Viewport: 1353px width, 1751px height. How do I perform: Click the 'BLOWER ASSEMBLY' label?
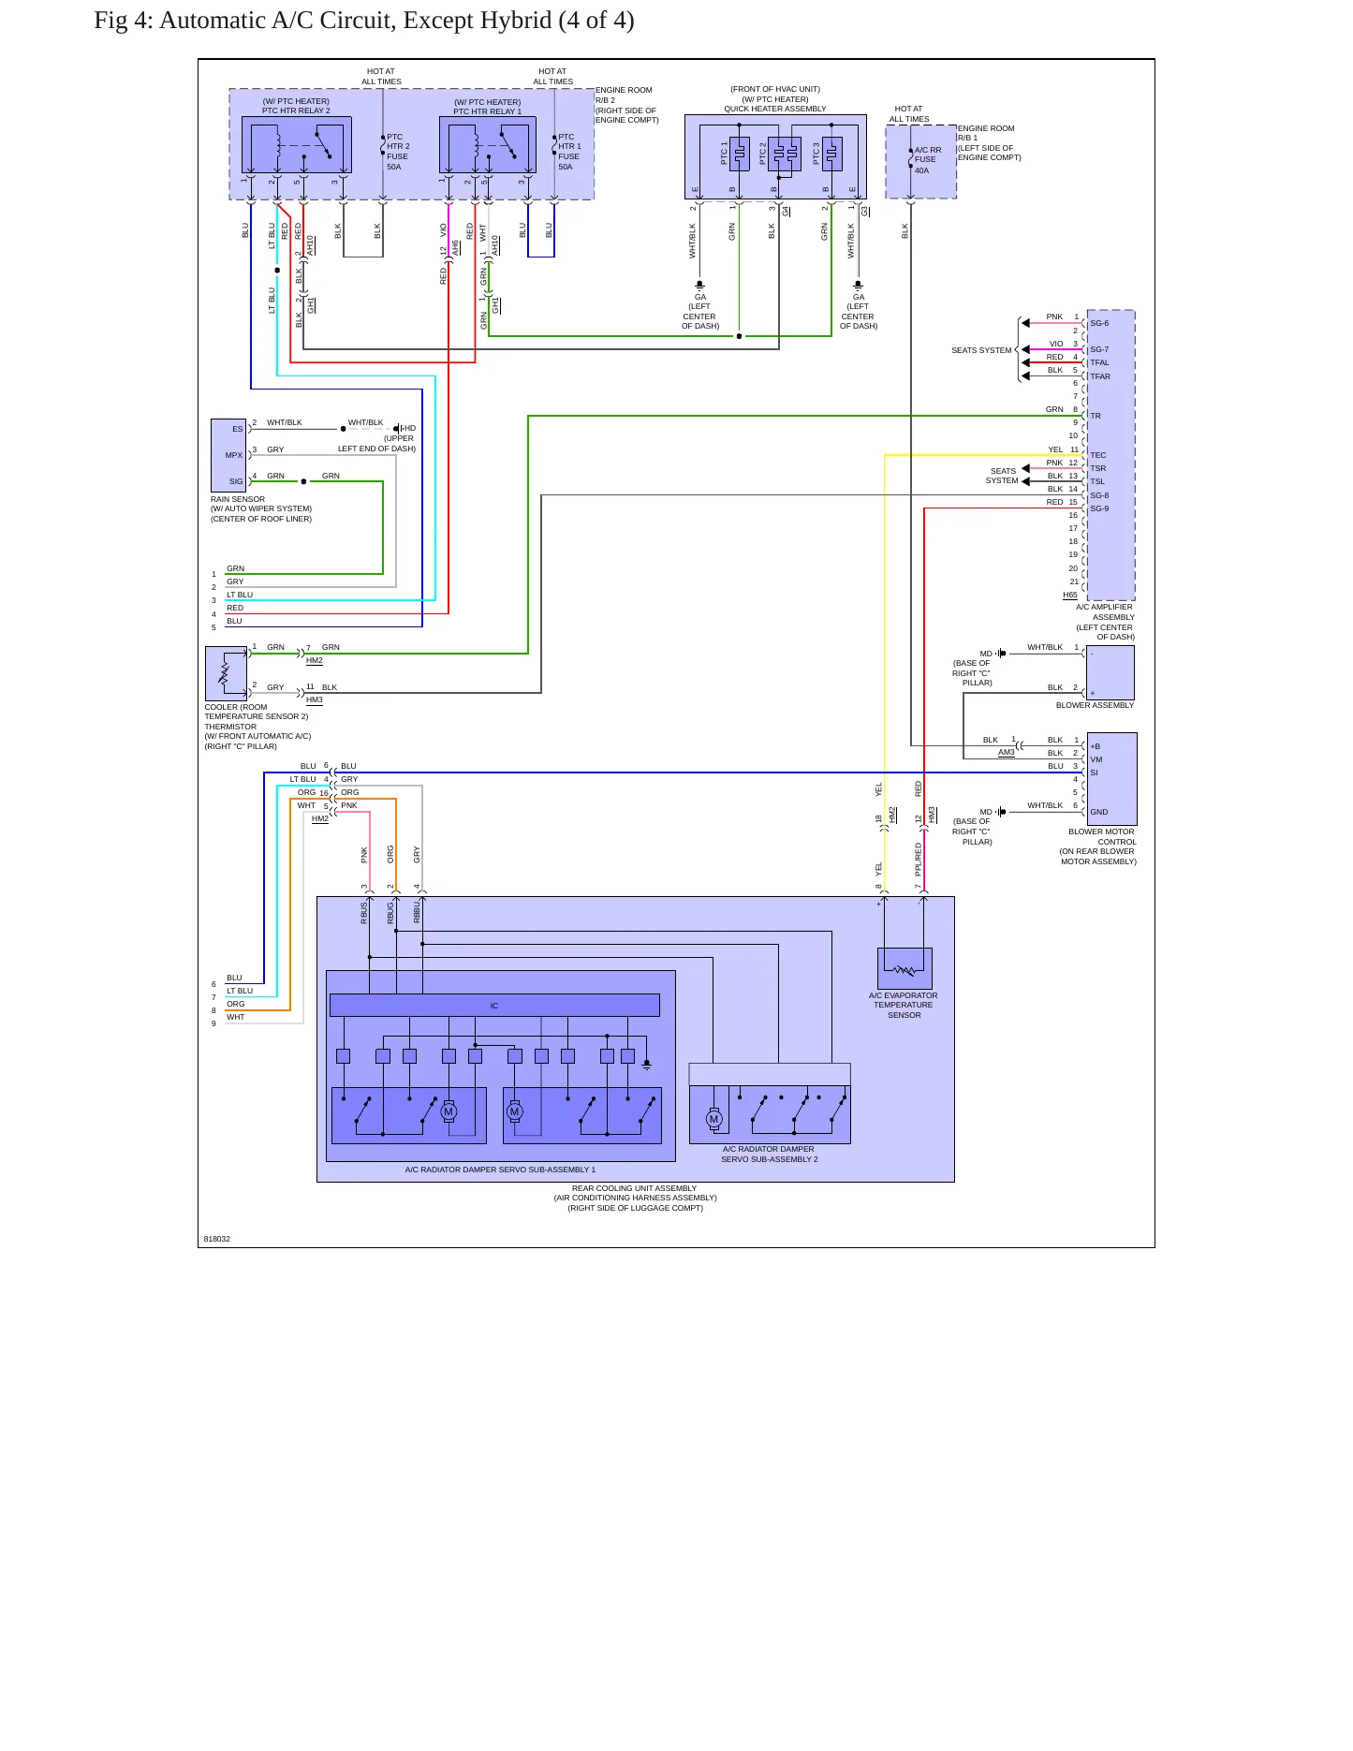click(1095, 705)
